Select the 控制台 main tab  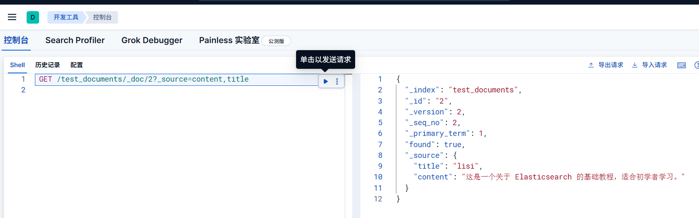pos(16,40)
